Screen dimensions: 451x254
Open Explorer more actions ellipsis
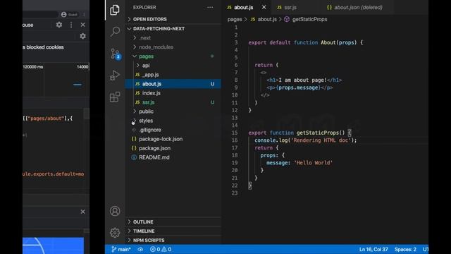(x=210, y=8)
